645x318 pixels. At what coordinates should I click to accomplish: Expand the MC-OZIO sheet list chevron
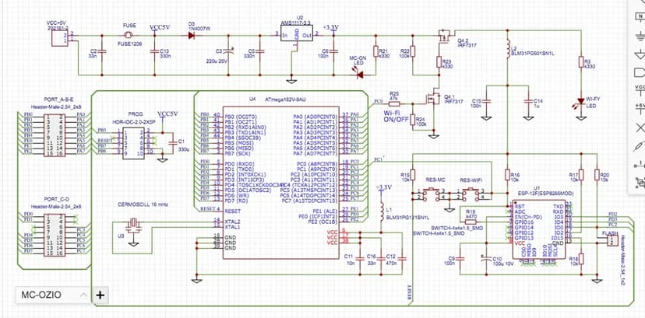[x=79, y=295]
